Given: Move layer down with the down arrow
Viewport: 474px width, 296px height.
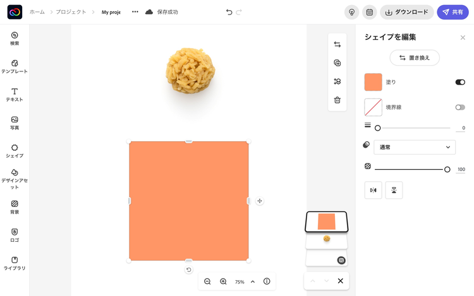Looking at the screenshot, I should point(327,281).
